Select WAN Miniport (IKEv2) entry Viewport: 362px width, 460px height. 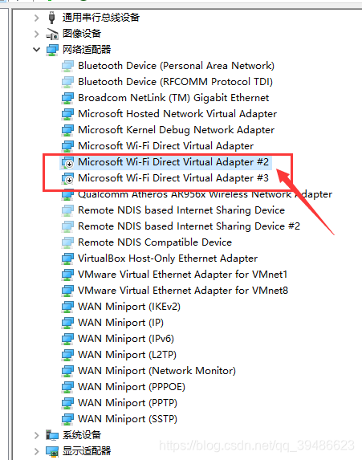tap(129, 307)
